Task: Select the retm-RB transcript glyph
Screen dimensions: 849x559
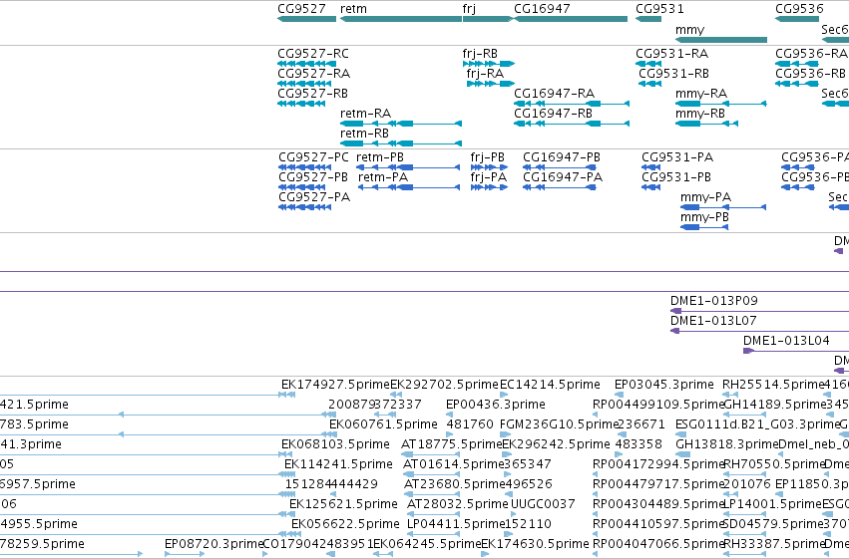Action: coord(401,143)
